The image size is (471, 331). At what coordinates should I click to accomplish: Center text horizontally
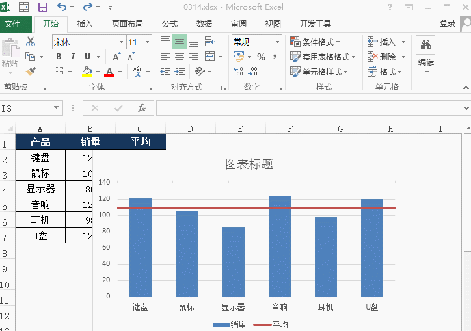click(x=180, y=57)
